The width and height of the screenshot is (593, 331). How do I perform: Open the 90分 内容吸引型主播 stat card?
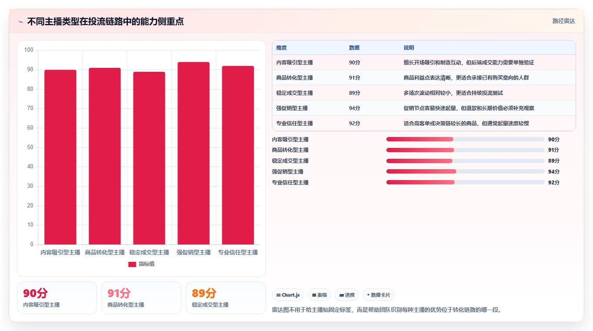click(57, 298)
